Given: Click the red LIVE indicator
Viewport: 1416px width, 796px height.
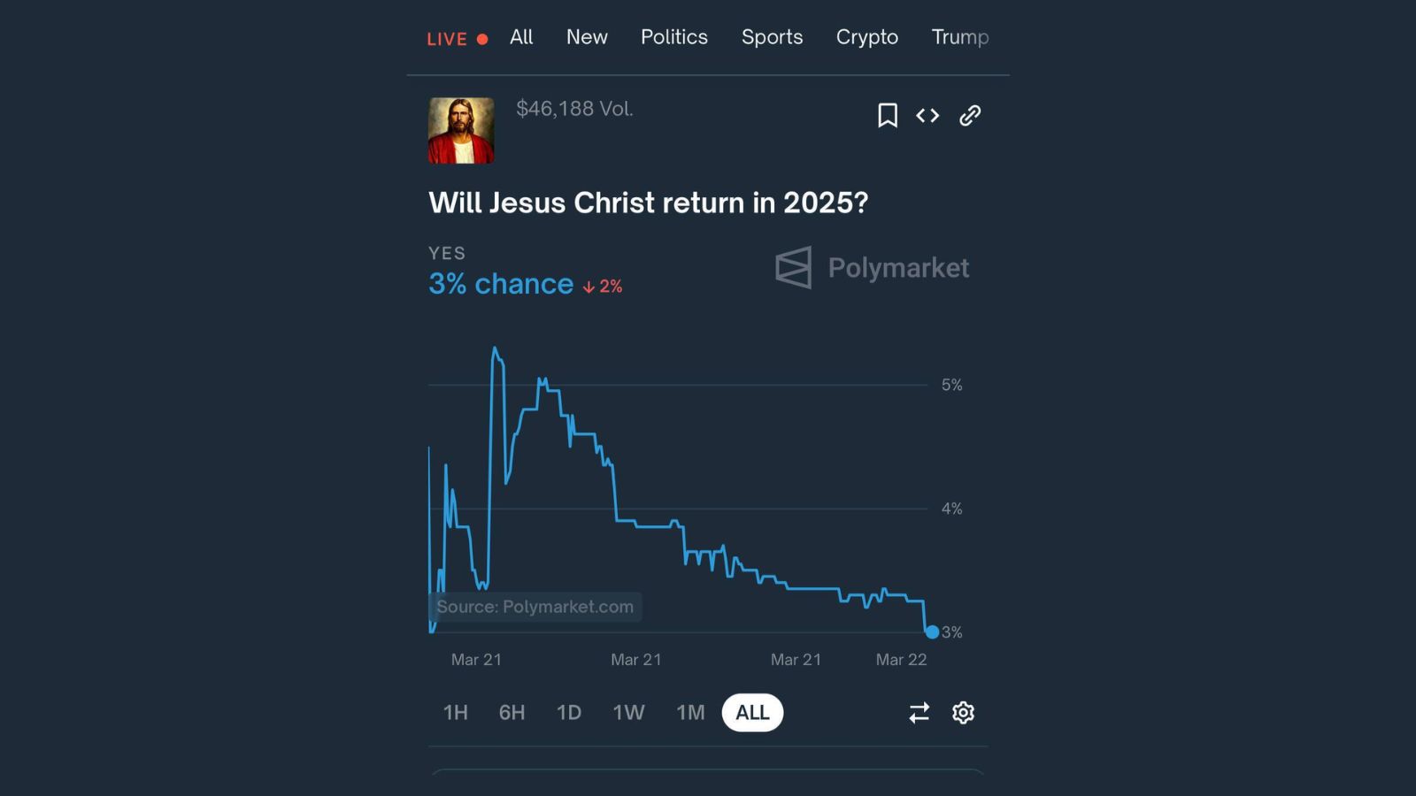Looking at the screenshot, I should tap(457, 39).
